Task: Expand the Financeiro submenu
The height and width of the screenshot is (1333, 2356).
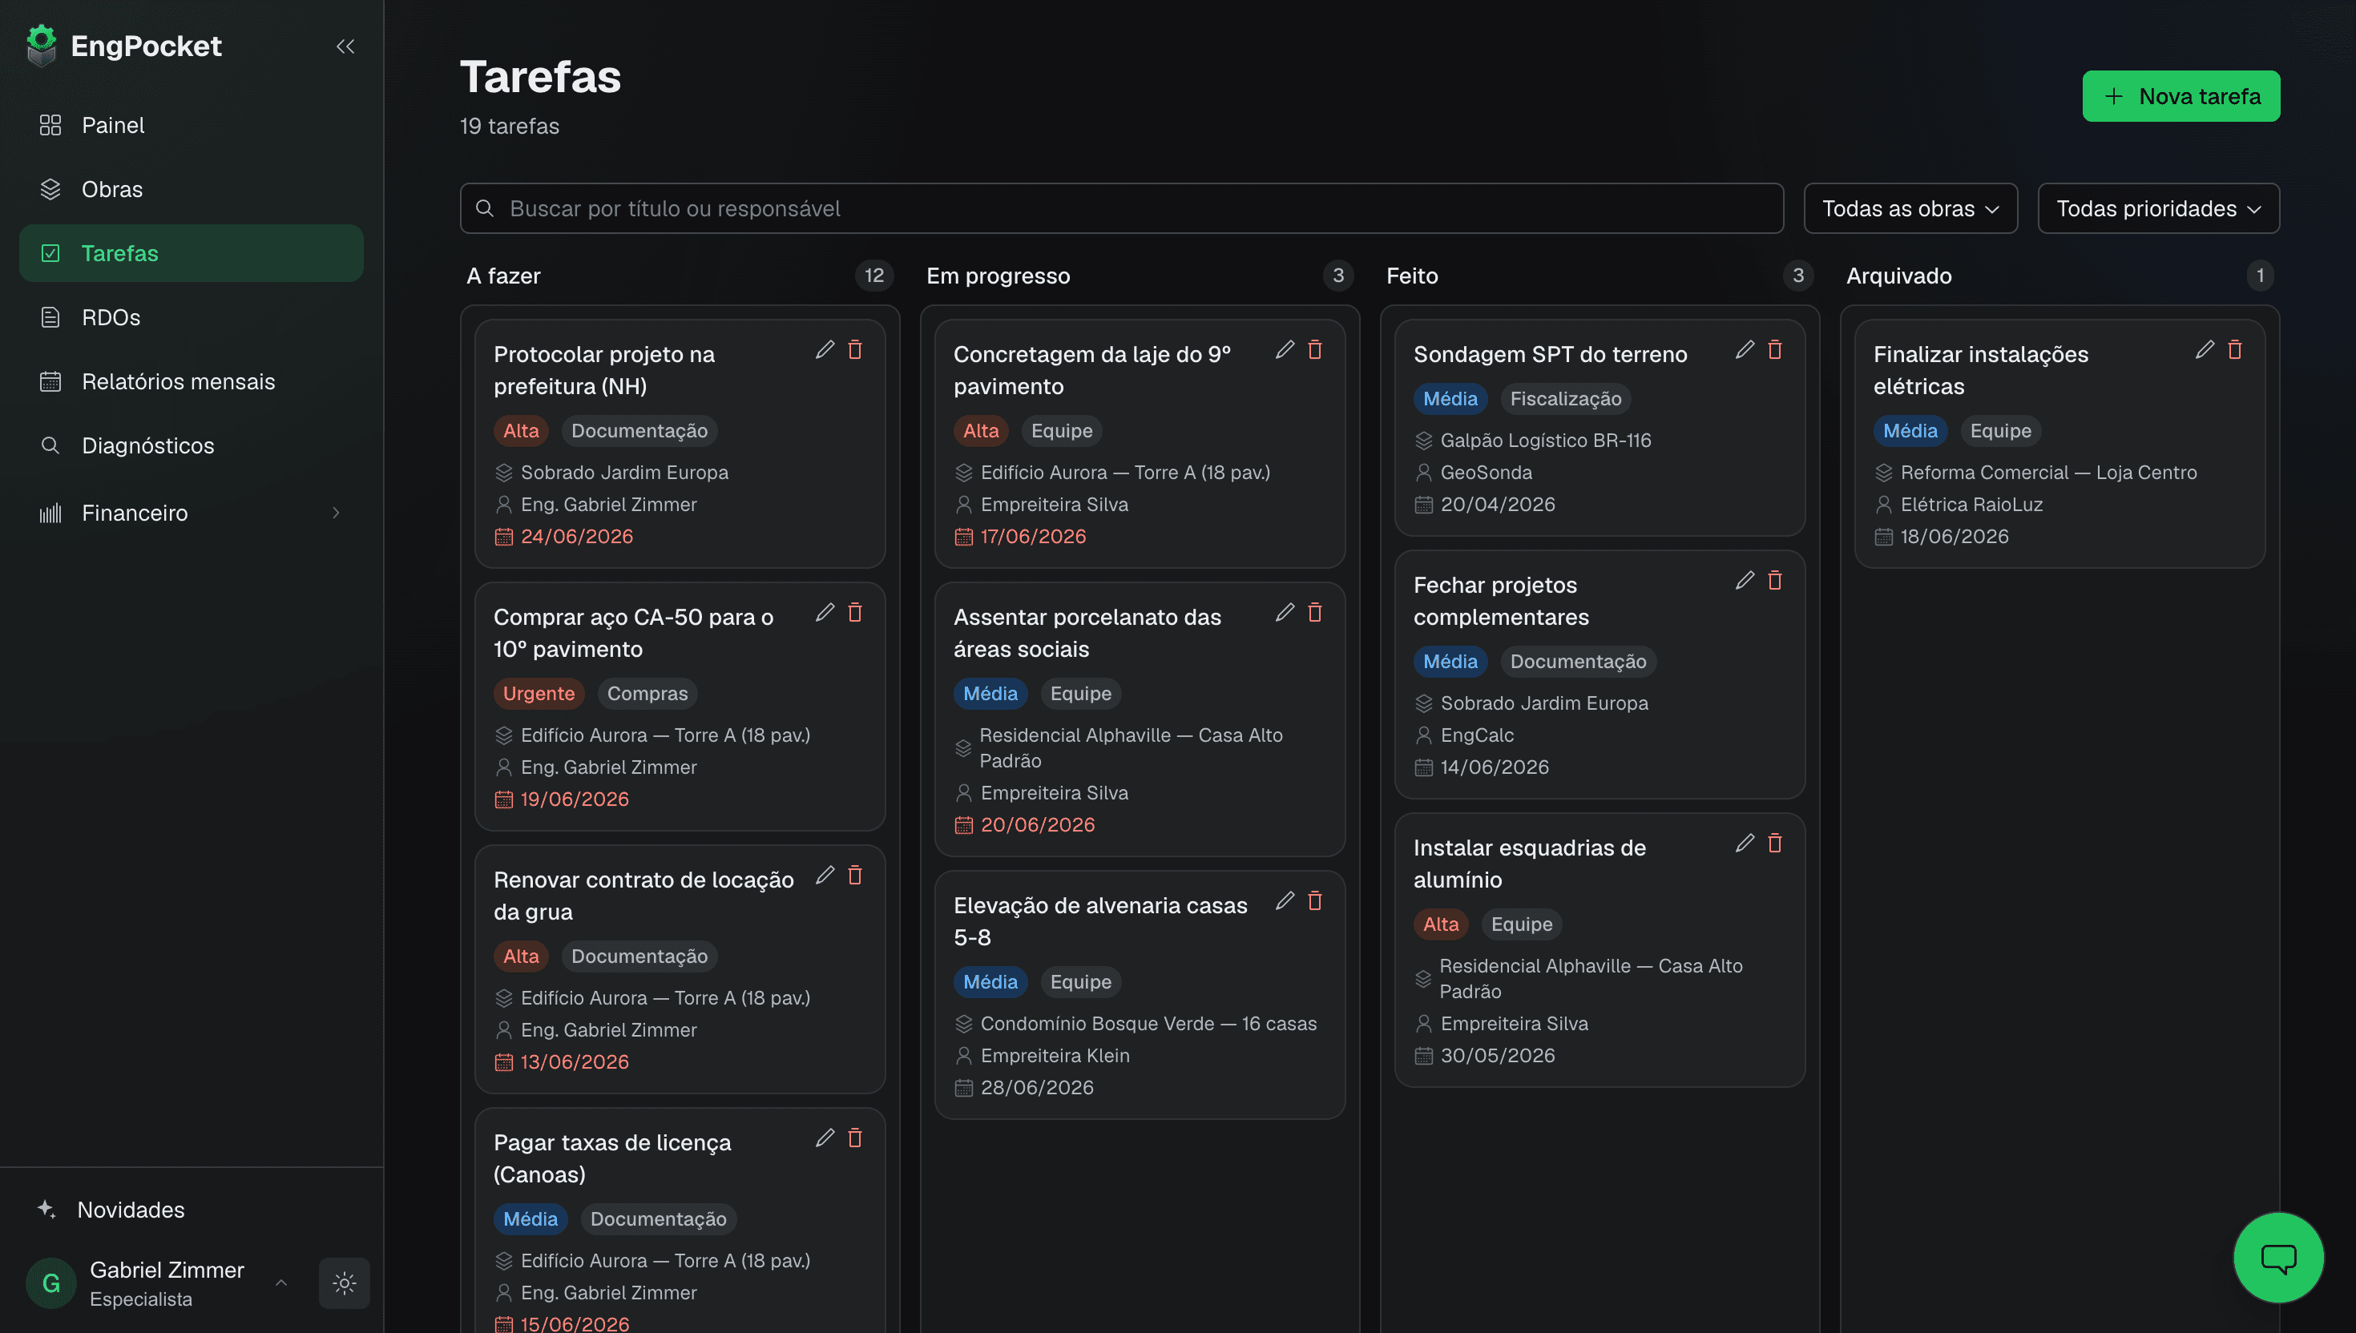Action: tap(192, 513)
